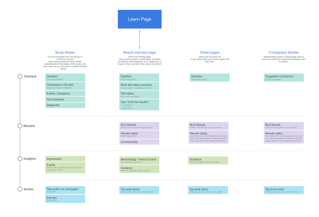Select the Results circle marker
Screen dimensions: 319x217
coord(20,126)
